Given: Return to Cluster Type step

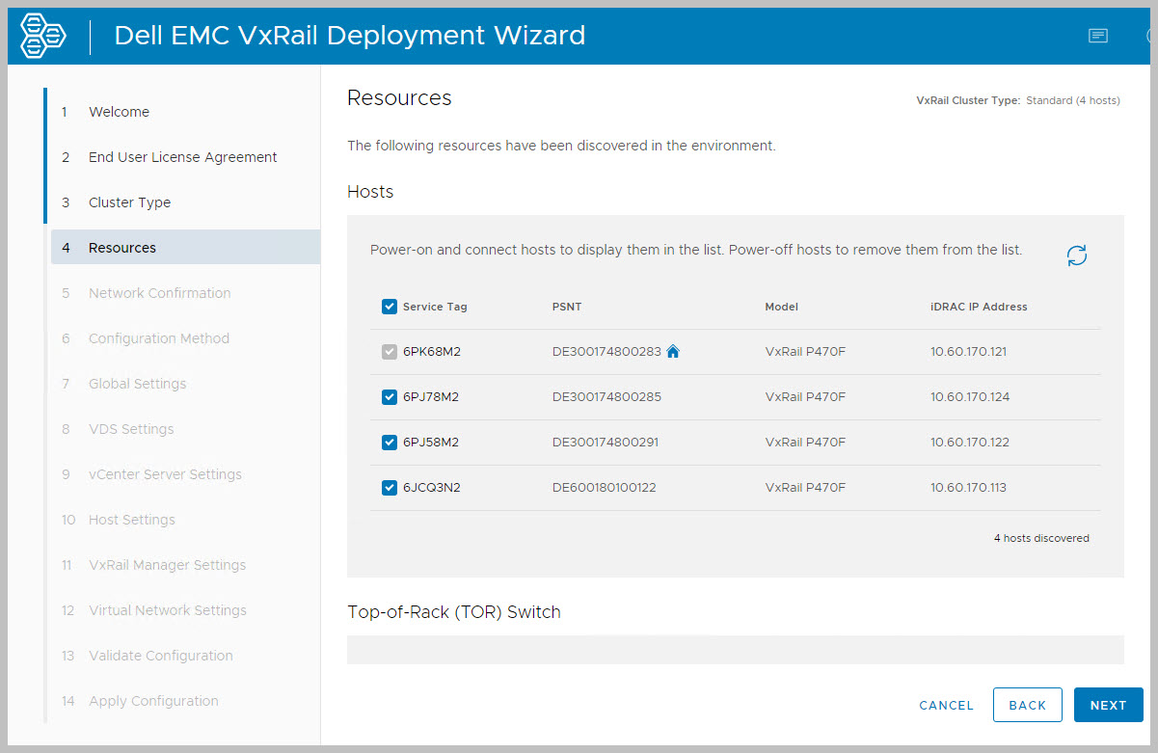Looking at the screenshot, I should point(129,202).
